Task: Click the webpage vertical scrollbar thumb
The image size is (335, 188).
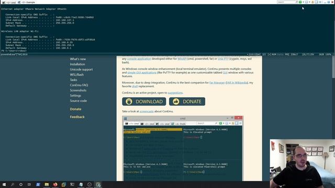Action: pyautogui.click(x=333, y=67)
